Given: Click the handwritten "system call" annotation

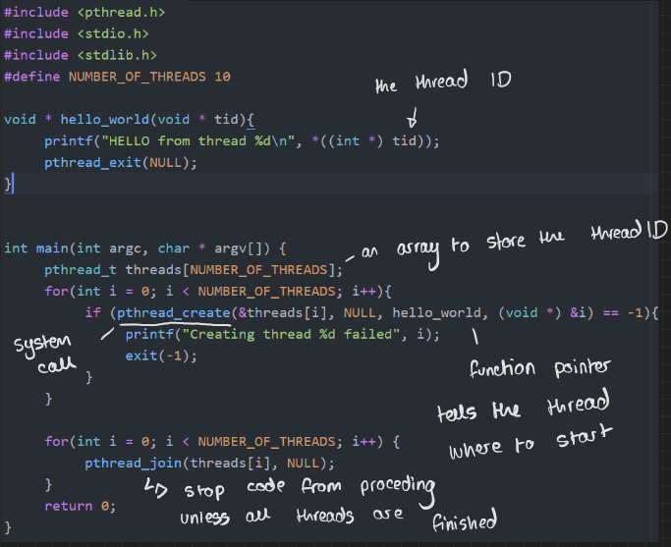Looking at the screenshot, I should [42, 353].
